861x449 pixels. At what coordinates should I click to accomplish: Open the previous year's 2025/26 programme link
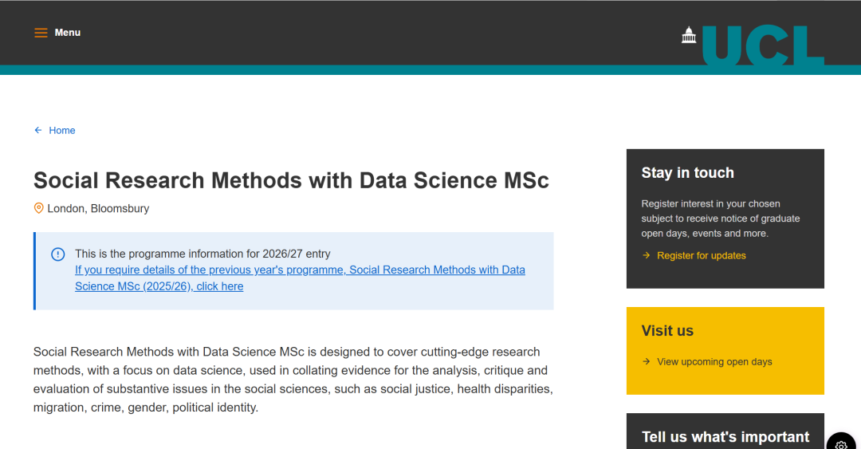pos(300,278)
